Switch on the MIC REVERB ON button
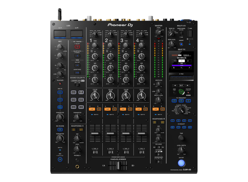 tap(60, 129)
